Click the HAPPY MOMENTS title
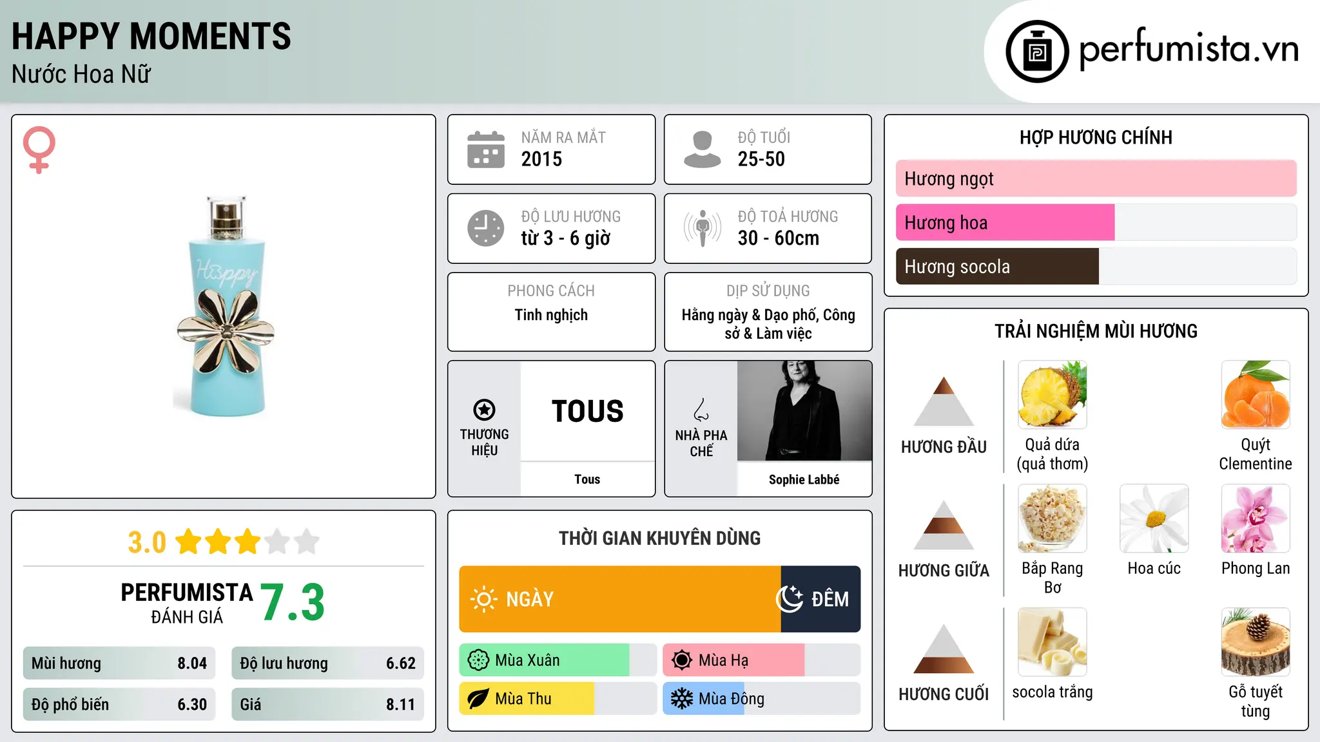This screenshot has width=1320, height=742. (151, 36)
